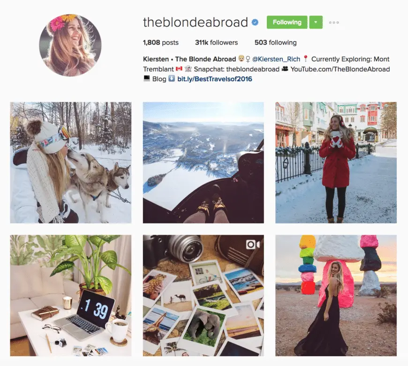Click the Snapchat ghost emoji in bio
Screen dimensions: 408x366
188,69
